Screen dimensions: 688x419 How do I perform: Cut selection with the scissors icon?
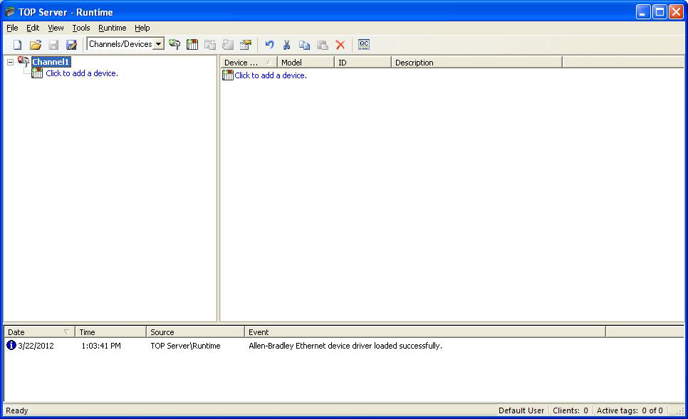point(286,44)
